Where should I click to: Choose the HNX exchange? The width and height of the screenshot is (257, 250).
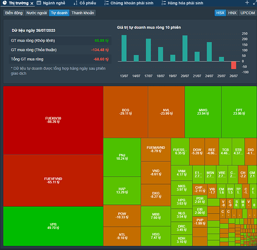click(x=232, y=13)
